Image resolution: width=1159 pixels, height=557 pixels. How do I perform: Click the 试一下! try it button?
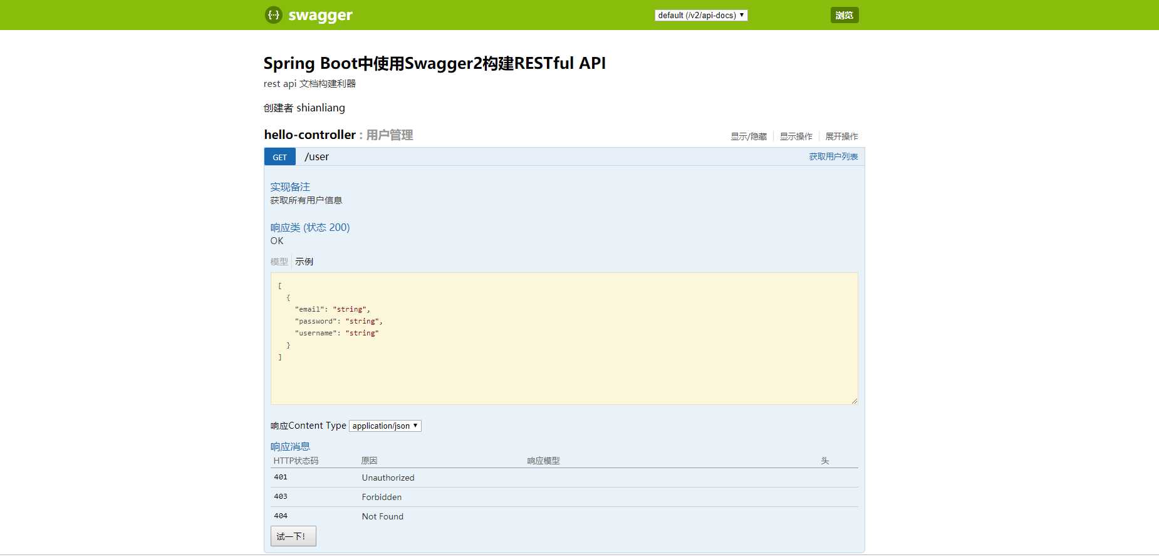click(x=293, y=536)
